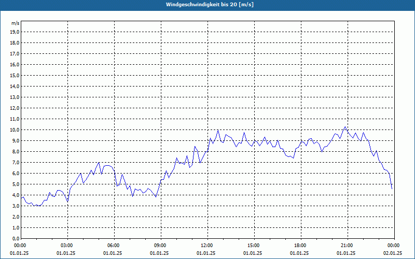Click the '02.01.25' date label
Viewport: 415px width, 259px height.
pyautogui.click(x=393, y=253)
